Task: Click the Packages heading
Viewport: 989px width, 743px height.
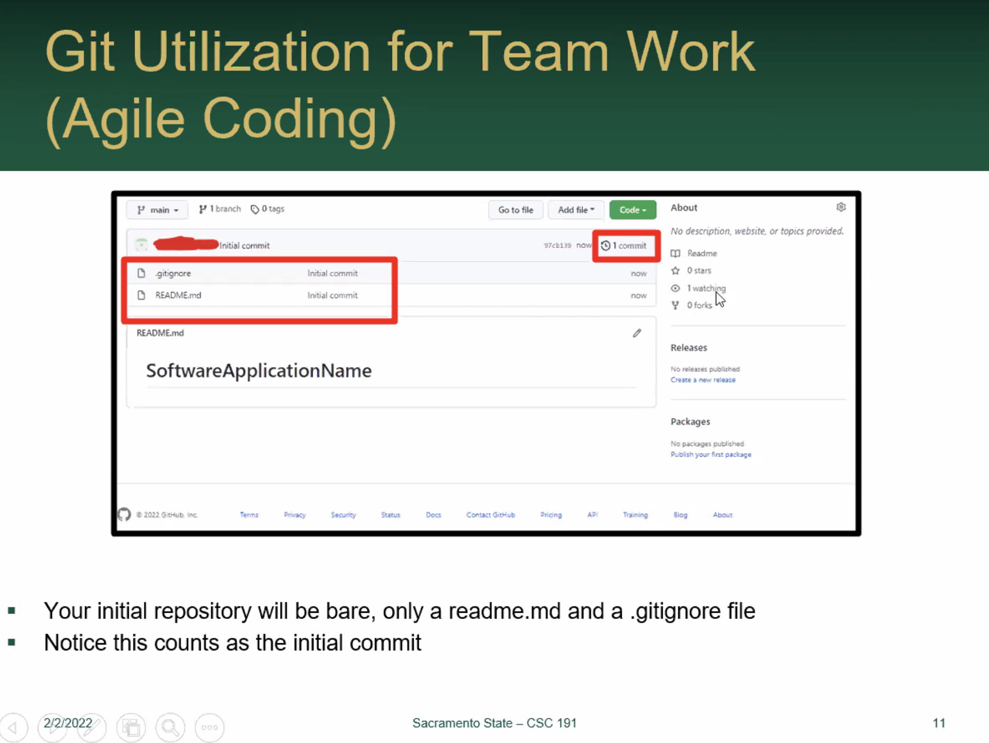Action: tap(690, 422)
